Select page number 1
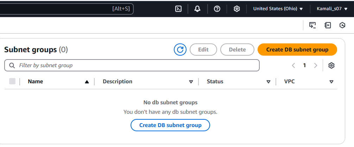 [x=304, y=65]
